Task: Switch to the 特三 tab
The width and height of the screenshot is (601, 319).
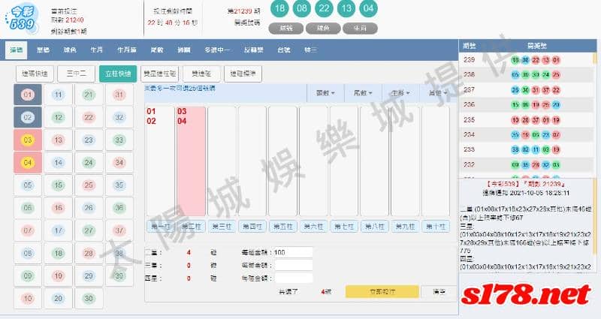Action: (310, 50)
